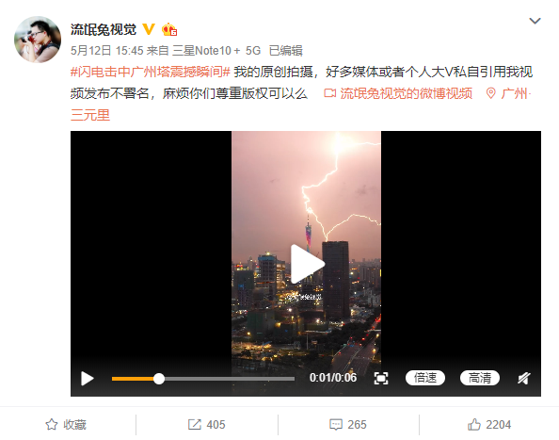Viewport: 559px width, 440px height.
Task: Open the 倍速 playback speed menu
Action: [x=425, y=378]
